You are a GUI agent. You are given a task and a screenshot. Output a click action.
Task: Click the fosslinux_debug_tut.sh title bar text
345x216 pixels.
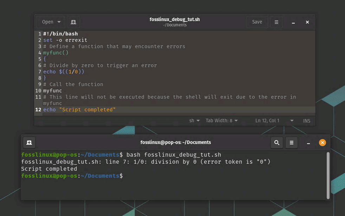pos(175,20)
